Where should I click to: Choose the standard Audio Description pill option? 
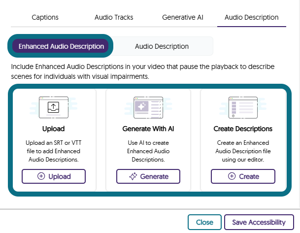(x=162, y=46)
